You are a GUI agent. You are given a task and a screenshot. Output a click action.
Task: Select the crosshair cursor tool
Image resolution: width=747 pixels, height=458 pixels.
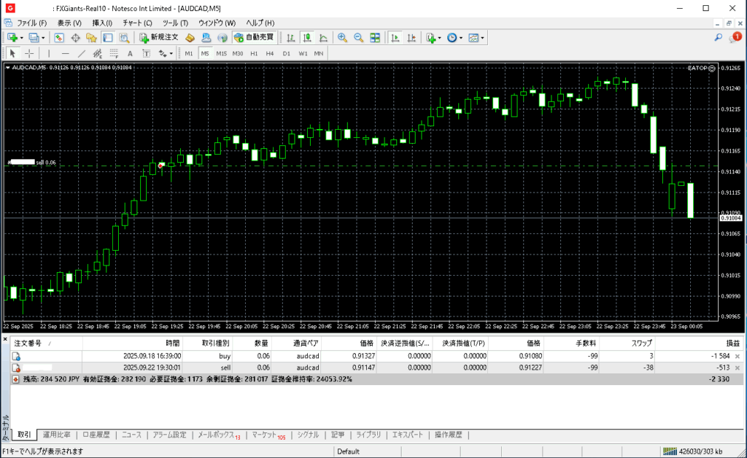coord(29,53)
